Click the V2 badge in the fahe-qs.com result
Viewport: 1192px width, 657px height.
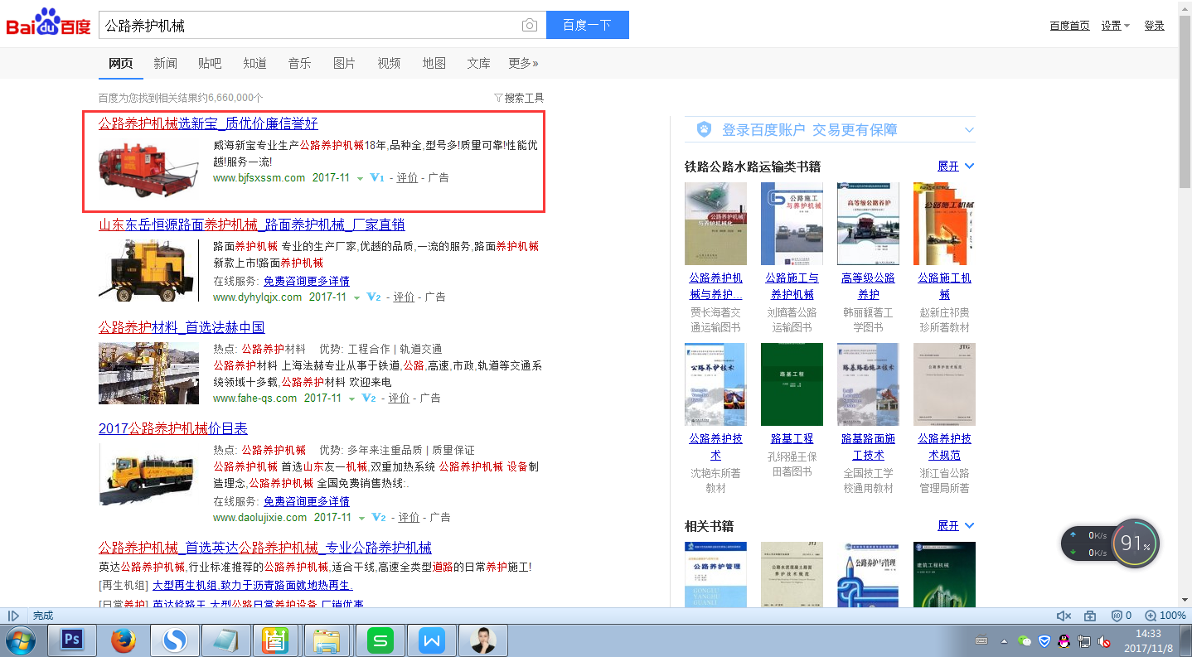pos(370,398)
